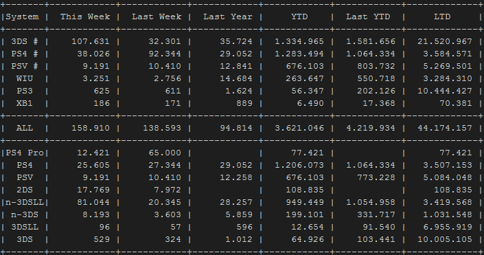The height and width of the screenshot is (255, 484).
Task: Click the 44.174.157 LTD total value
Action: (x=445, y=128)
